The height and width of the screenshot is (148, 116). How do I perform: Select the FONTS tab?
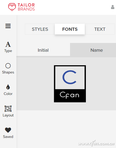pyautogui.click(x=70, y=29)
